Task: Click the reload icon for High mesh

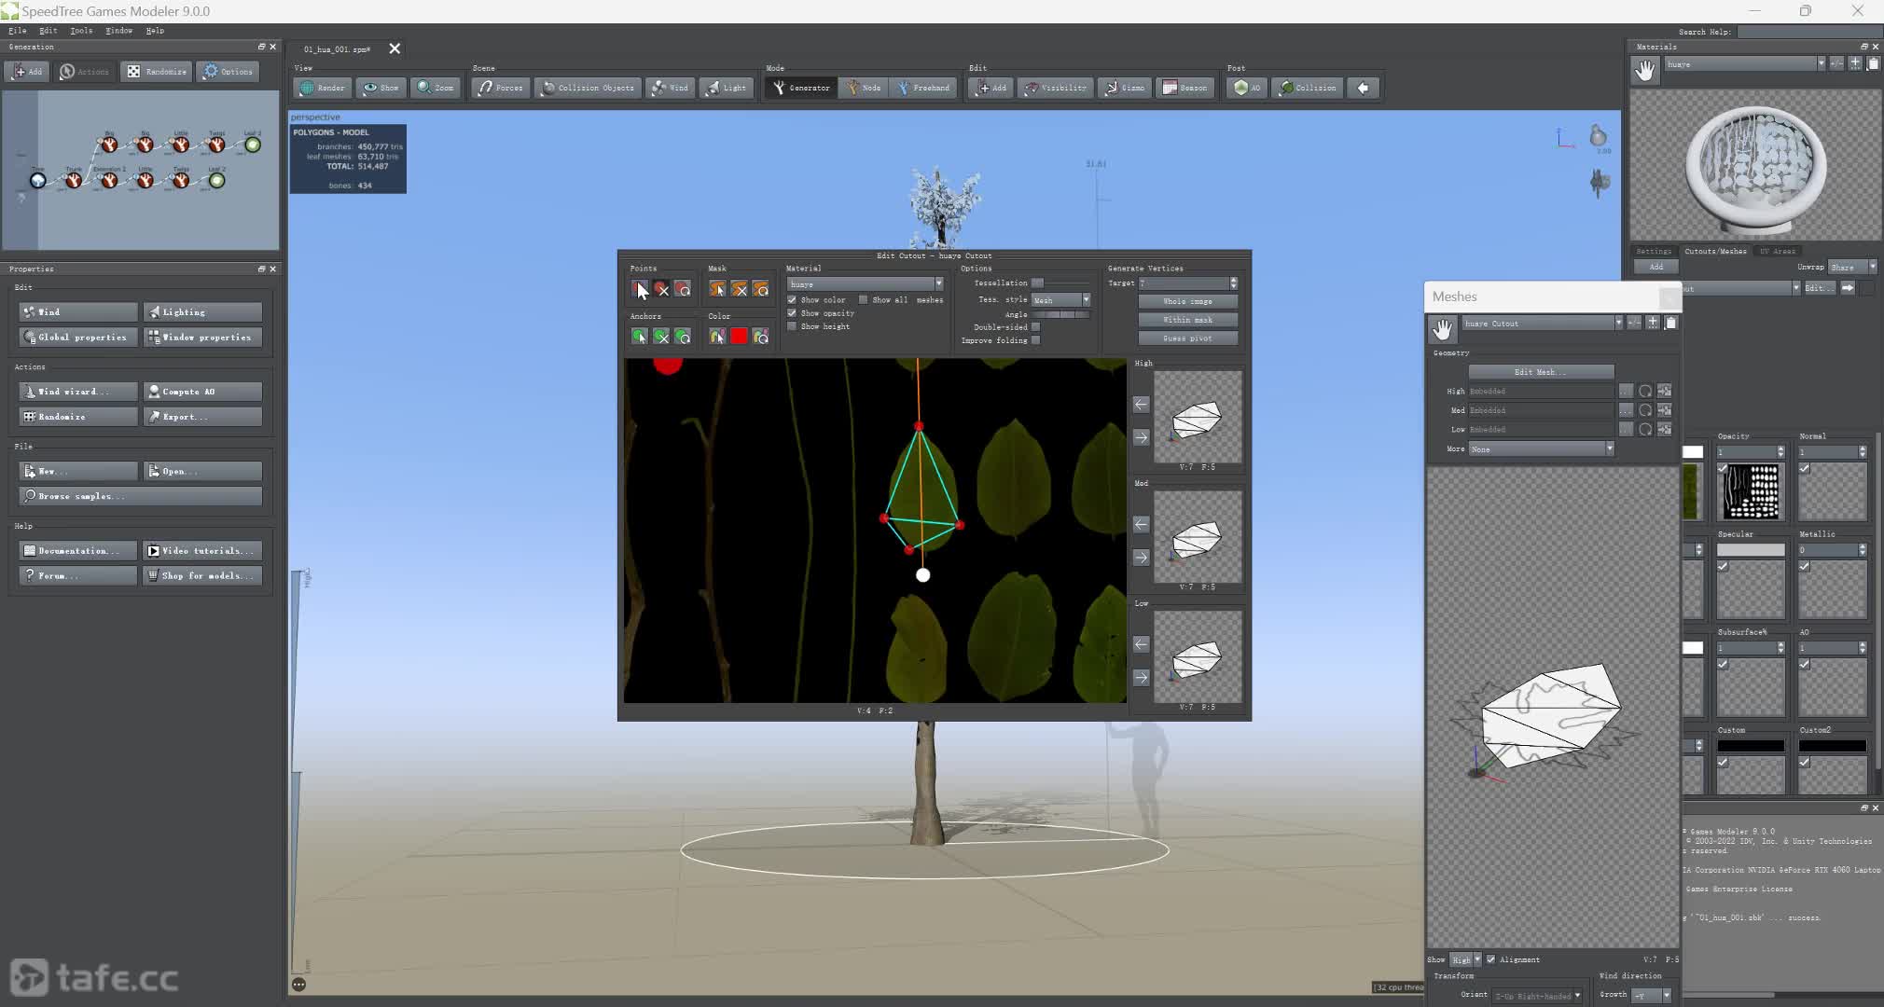Action: tap(1645, 391)
